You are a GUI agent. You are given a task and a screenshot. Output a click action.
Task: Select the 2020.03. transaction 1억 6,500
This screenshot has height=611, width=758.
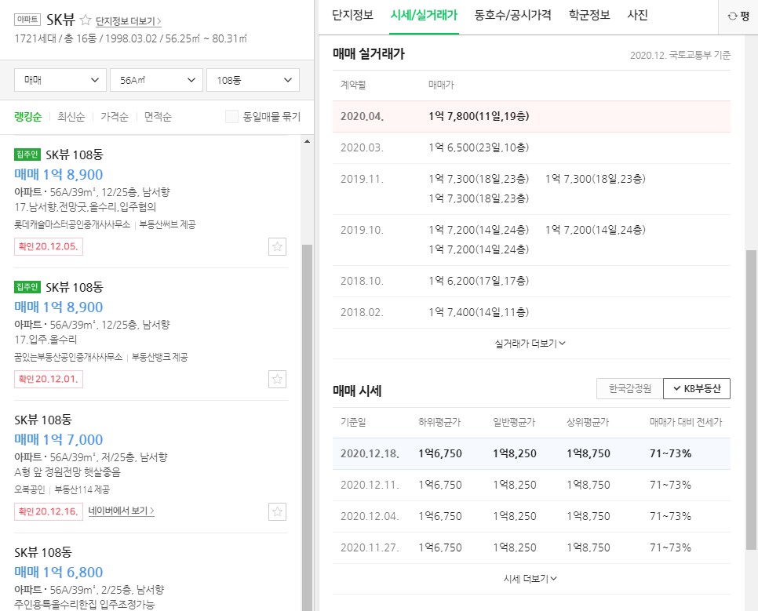479,147
